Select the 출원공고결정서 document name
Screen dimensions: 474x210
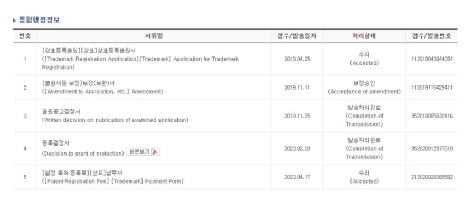[61, 112]
